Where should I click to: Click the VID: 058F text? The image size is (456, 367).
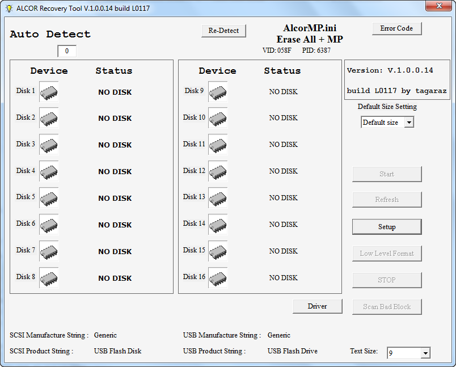click(x=277, y=50)
